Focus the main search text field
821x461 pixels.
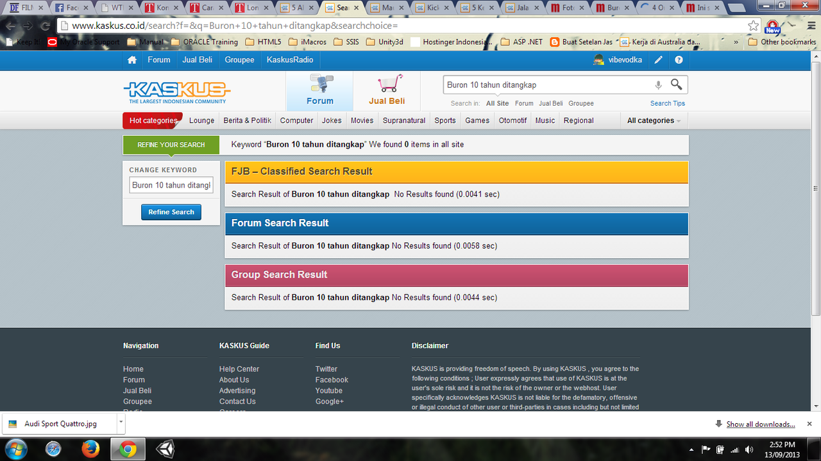[547, 85]
